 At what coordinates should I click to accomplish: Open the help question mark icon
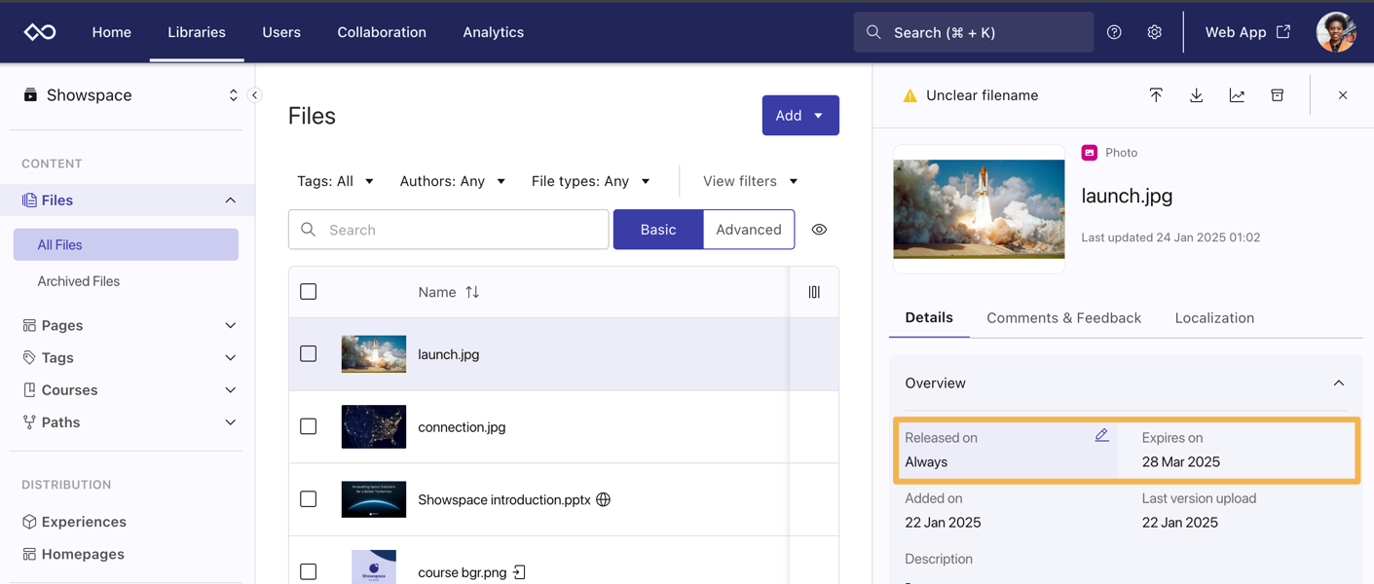click(x=1114, y=32)
